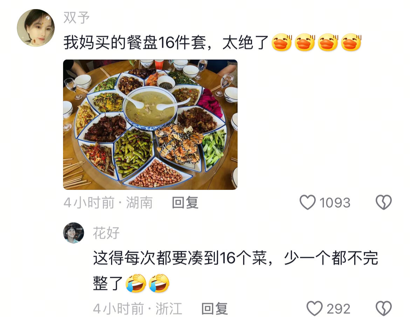Tap the 292 like count
Viewport: 410px width, 317px height.
(x=339, y=309)
